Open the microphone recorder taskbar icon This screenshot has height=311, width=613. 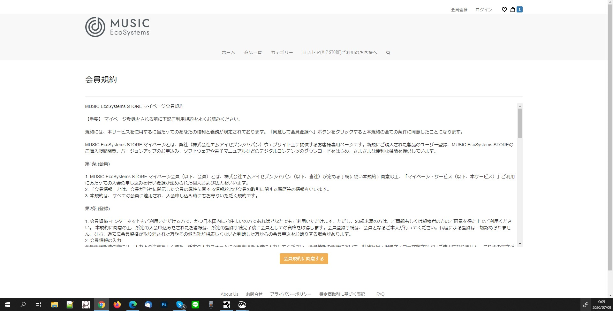pyautogui.click(x=211, y=305)
